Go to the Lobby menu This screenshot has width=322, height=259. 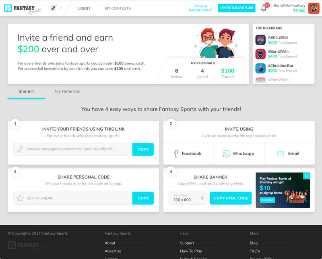84,8
